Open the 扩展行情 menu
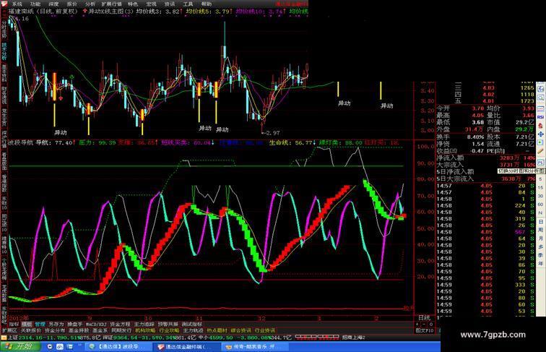This screenshot has height=352, width=546. point(111,4)
